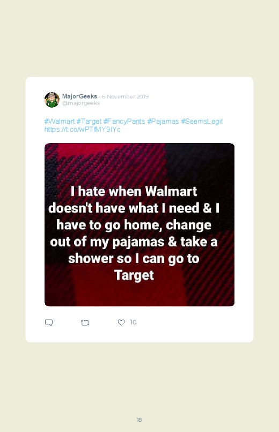Like the tweet with heart icon
Image resolution: width=279 pixels, height=432 pixels.
[121, 322]
